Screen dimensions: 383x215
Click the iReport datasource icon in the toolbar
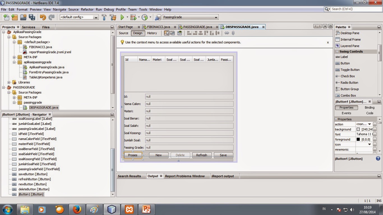point(158,17)
